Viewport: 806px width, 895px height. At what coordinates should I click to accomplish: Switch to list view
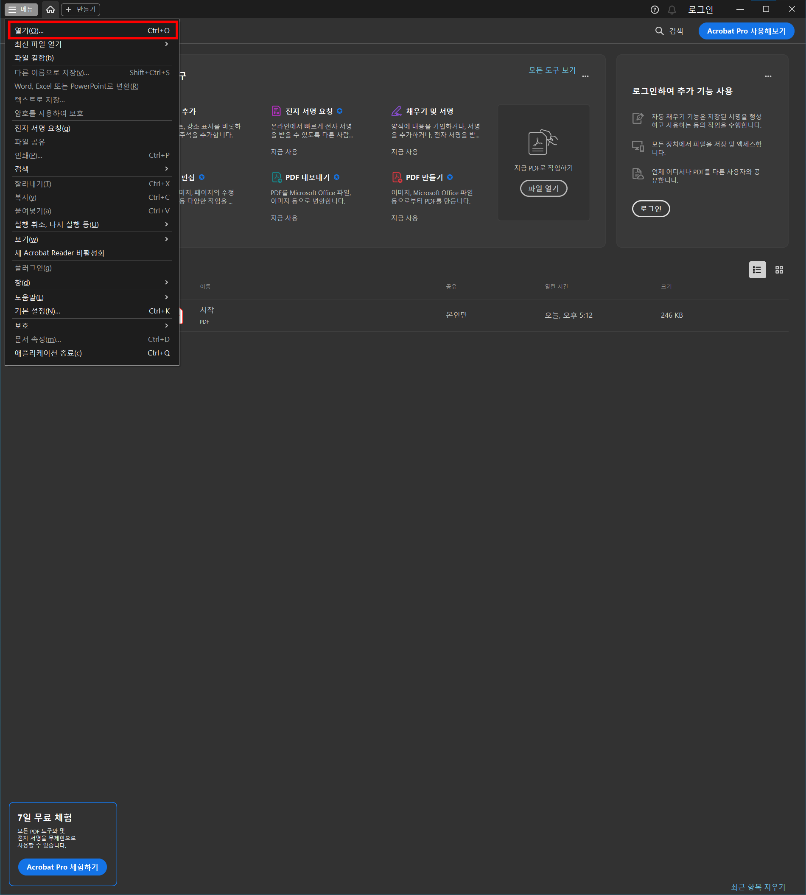pyautogui.click(x=757, y=270)
